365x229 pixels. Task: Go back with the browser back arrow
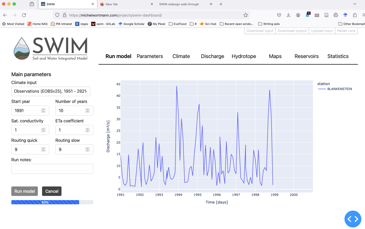coord(5,15)
